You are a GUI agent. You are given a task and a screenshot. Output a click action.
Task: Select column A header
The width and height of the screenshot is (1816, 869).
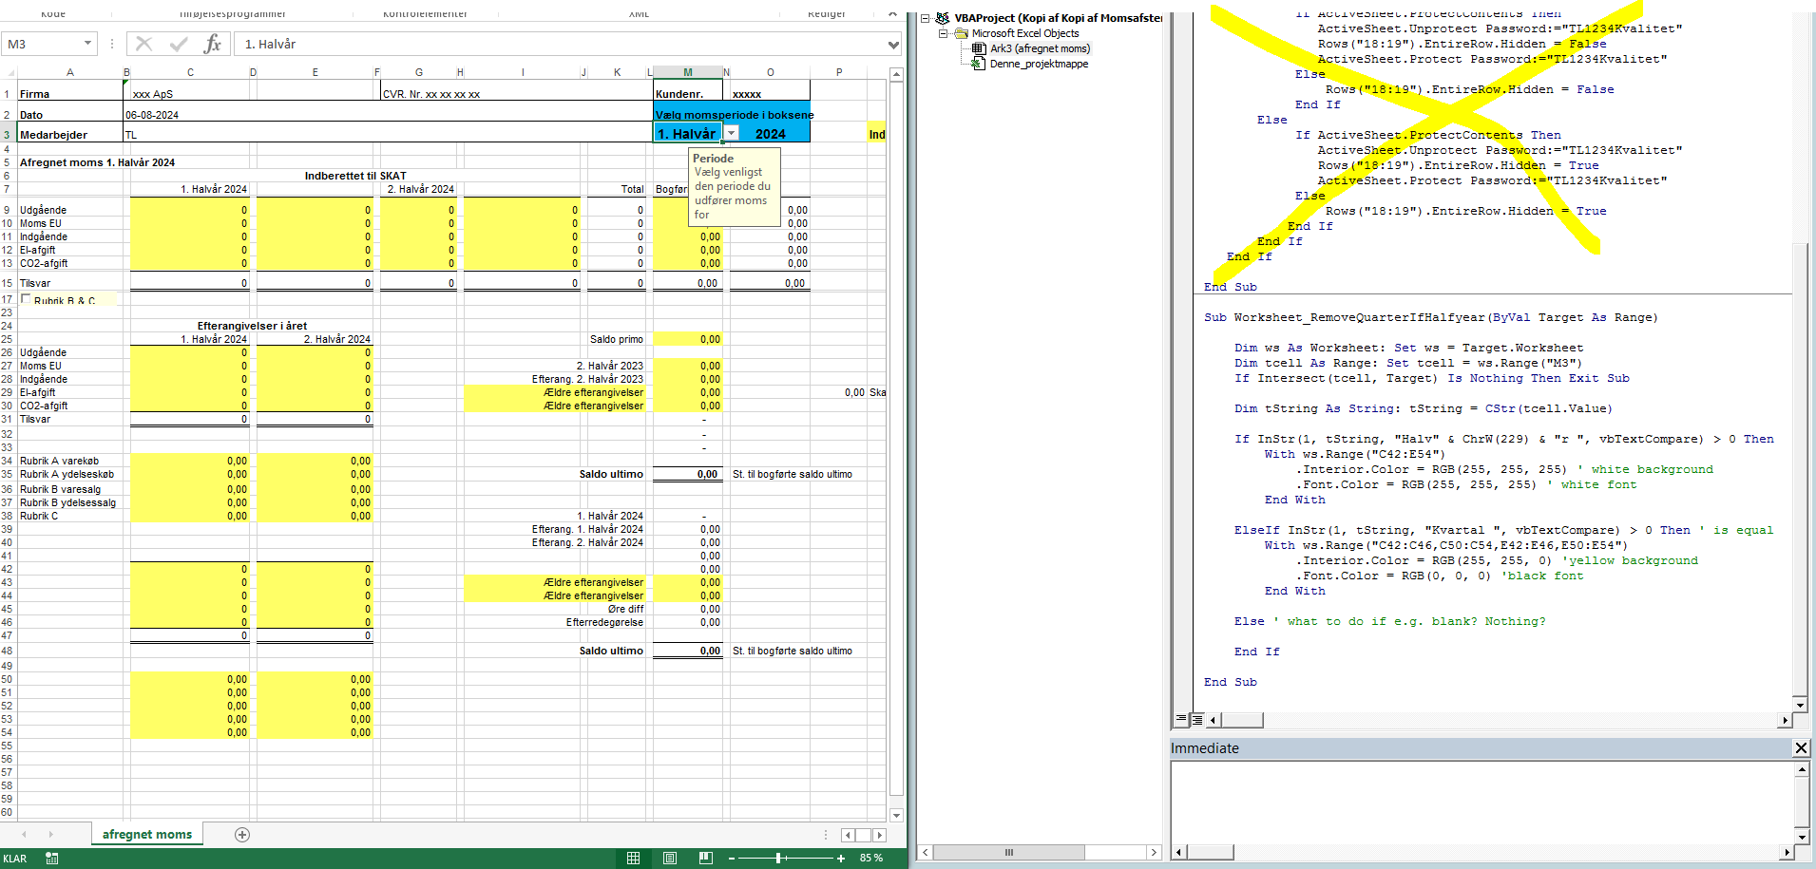click(69, 72)
